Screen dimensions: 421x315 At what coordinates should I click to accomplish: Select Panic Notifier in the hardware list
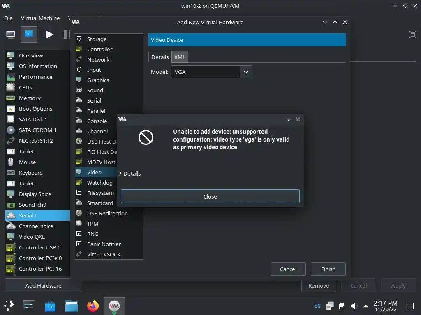[109, 244]
